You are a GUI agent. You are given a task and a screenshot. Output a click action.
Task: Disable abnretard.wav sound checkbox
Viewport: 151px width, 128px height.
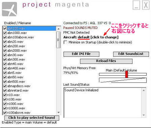point(5,90)
